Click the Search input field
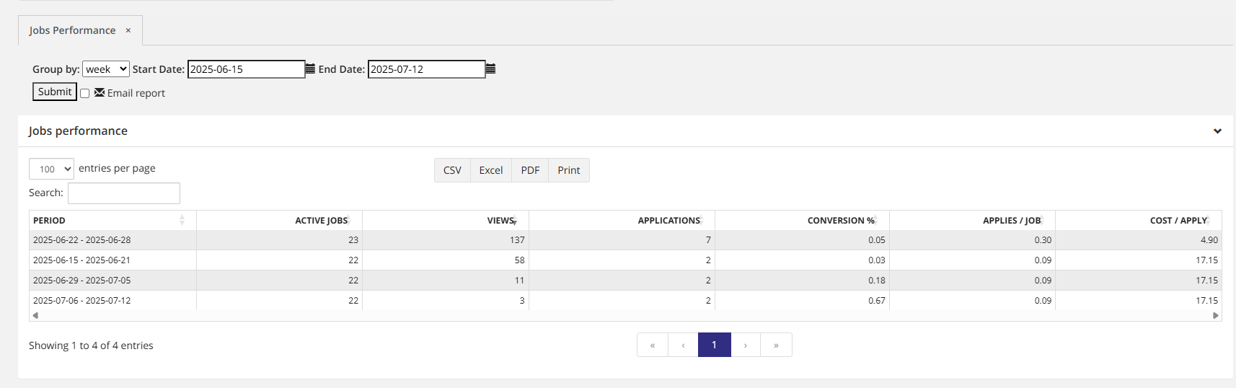The height and width of the screenshot is (388, 1236). click(x=124, y=193)
